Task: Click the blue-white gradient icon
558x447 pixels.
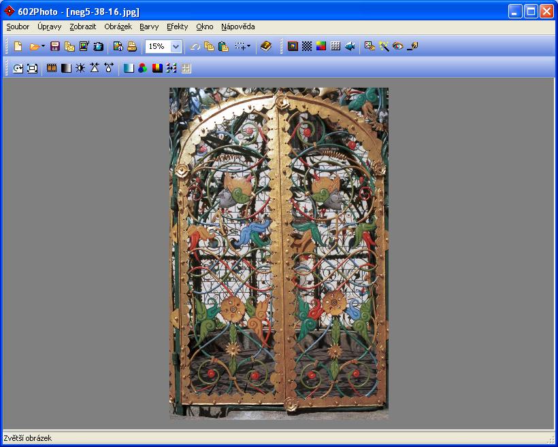Action: point(129,68)
